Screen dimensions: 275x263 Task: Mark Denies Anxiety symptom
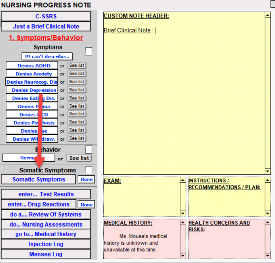pyautogui.click(x=32, y=74)
